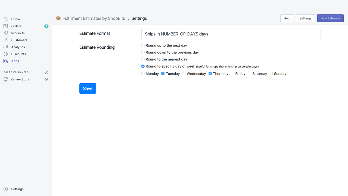The image size is (348, 196).
Task: Click the New Estimate button
Action: [x=330, y=18]
